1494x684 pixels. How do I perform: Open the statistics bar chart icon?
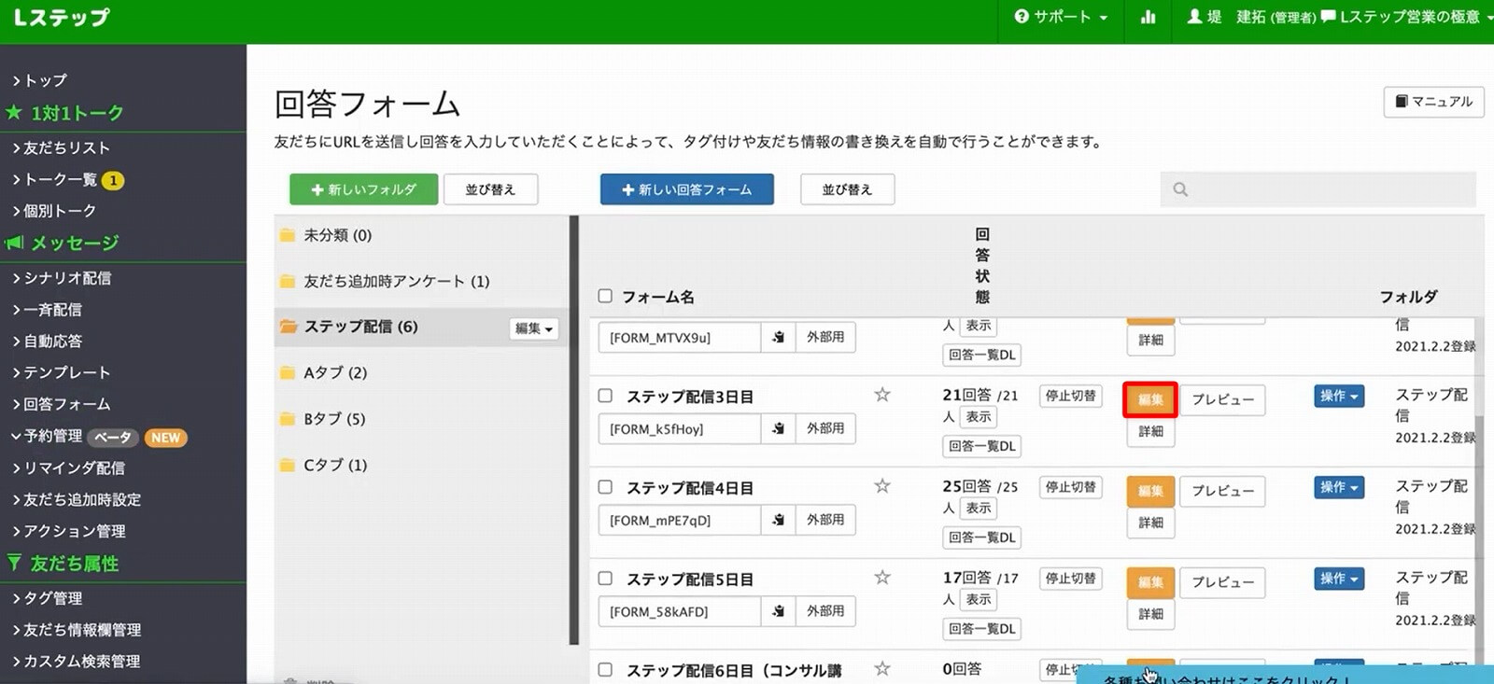pyautogui.click(x=1149, y=17)
